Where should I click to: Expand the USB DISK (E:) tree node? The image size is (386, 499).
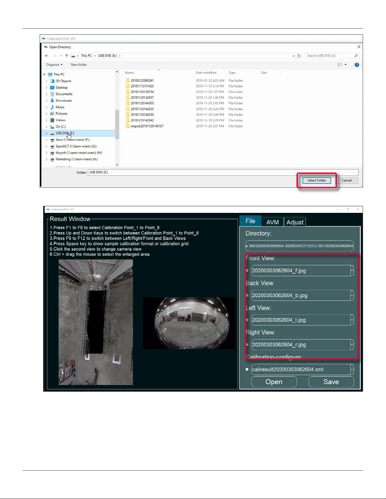47,133
